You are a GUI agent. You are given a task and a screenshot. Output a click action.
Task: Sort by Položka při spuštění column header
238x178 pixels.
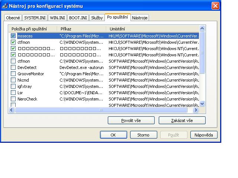click(33, 29)
